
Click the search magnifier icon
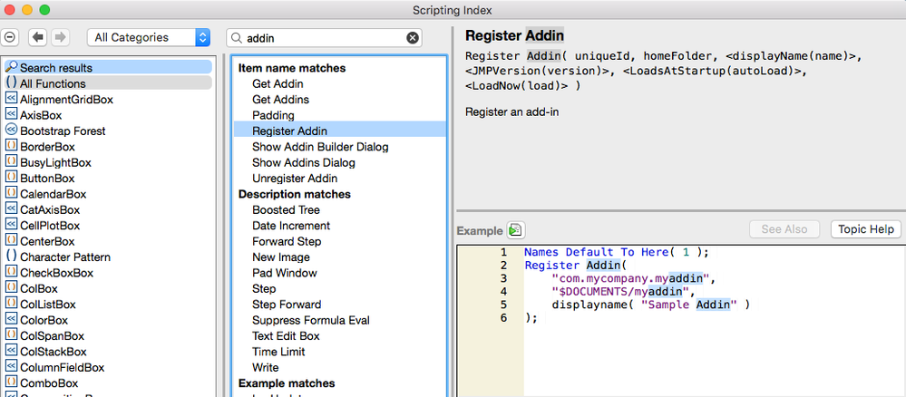pyautogui.click(x=236, y=38)
